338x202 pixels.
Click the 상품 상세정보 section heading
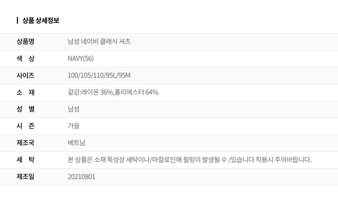[41, 21]
